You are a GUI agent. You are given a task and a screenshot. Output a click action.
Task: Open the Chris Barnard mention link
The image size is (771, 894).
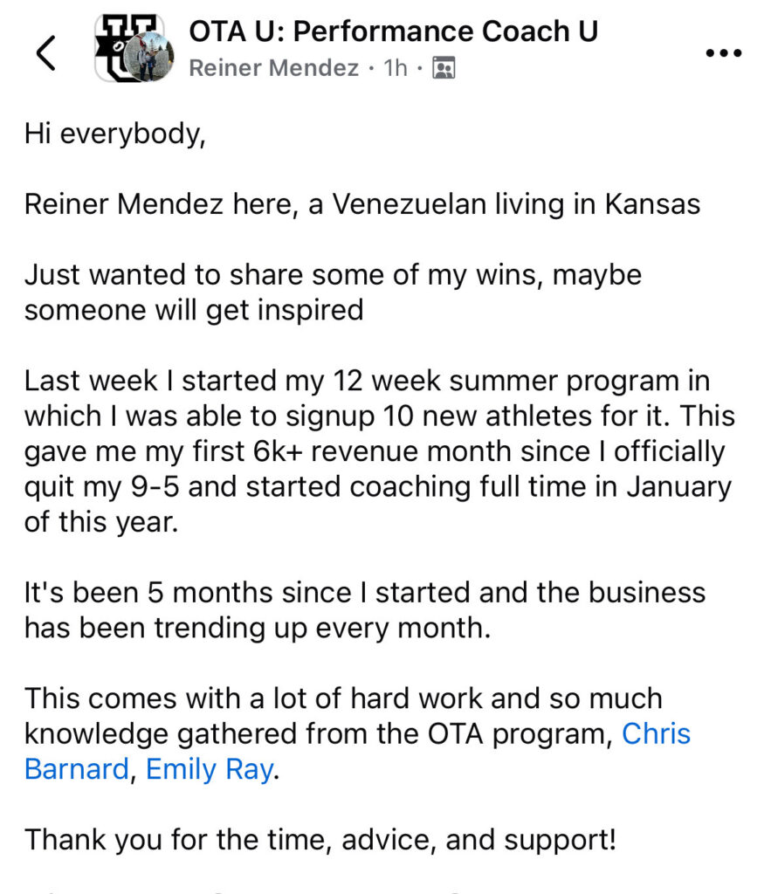point(655,733)
